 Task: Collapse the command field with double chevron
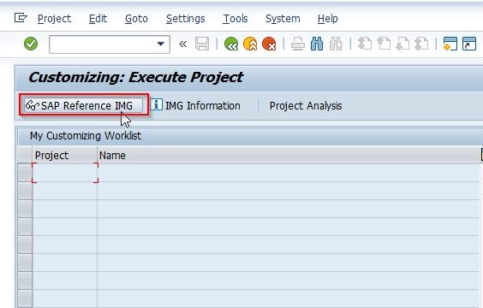183,44
